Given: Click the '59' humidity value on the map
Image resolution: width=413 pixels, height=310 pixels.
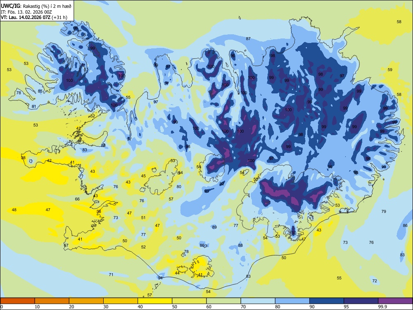Looking at the screenshot, I should click(390, 69).
